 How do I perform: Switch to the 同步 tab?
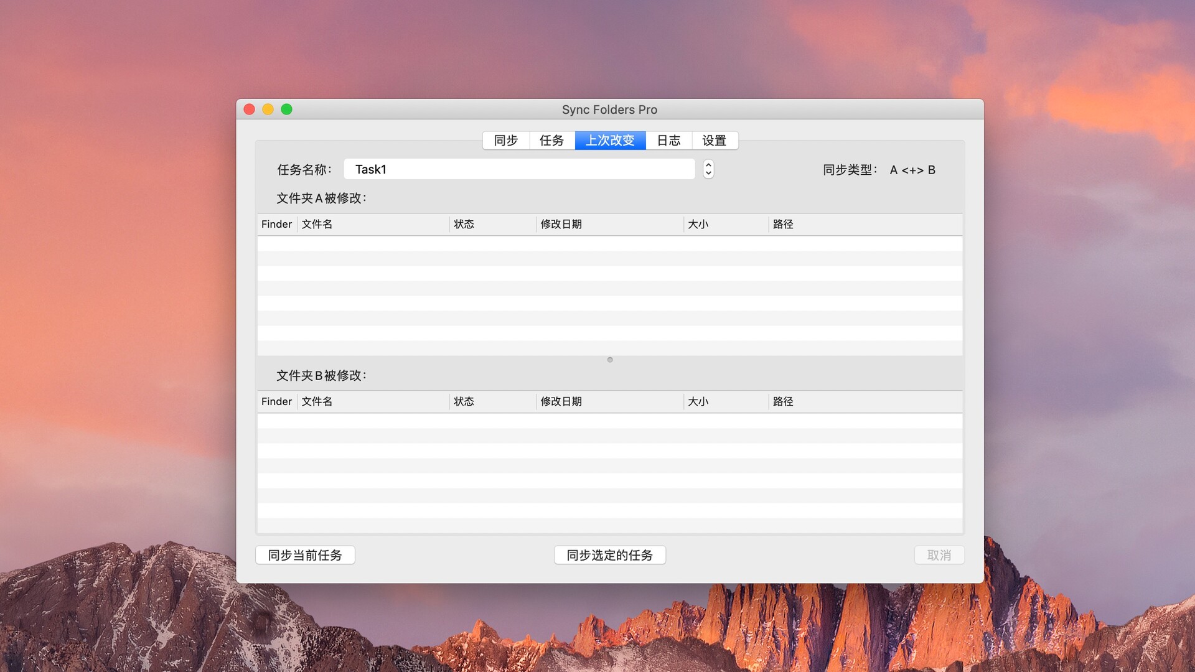(506, 141)
